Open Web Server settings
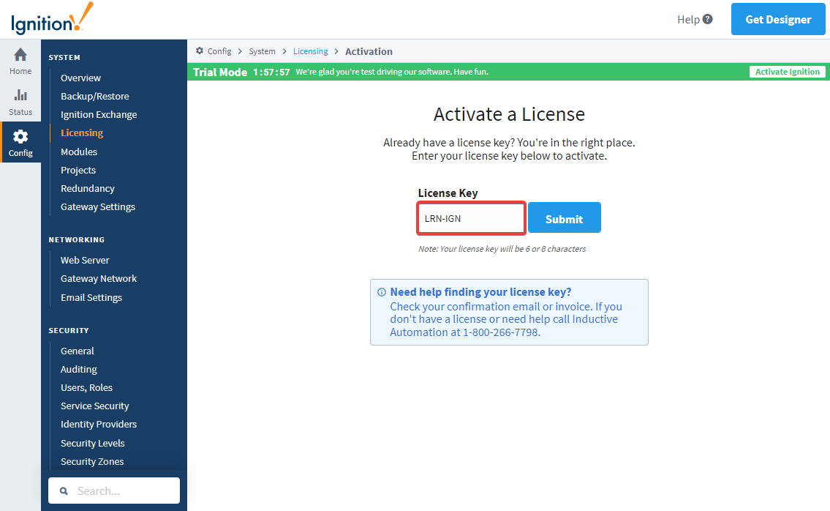The height and width of the screenshot is (511, 830). point(85,261)
